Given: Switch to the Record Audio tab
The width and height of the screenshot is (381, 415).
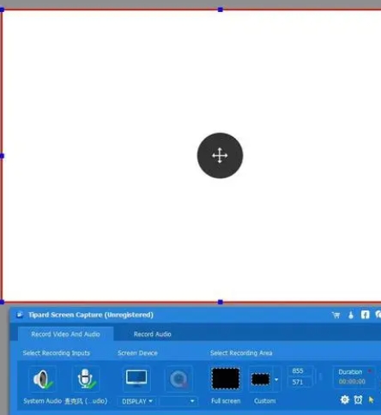Looking at the screenshot, I should tap(152, 334).
